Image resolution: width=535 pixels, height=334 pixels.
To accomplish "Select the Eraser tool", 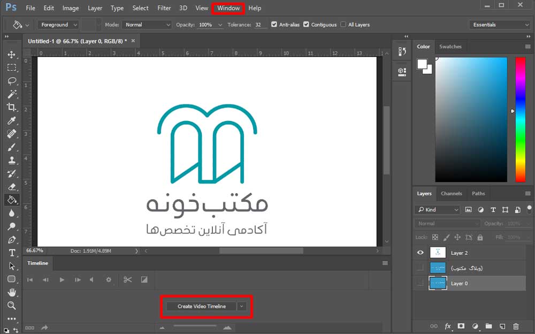I will coord(12,187).
